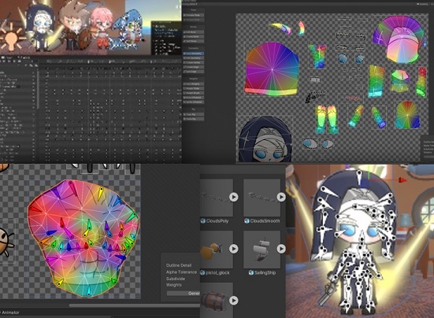Play the CloudsSmooth asset preview
Image resolution: width=434 pixels, height=318 pixels.
pyautogui.click(x=281, y=197)
